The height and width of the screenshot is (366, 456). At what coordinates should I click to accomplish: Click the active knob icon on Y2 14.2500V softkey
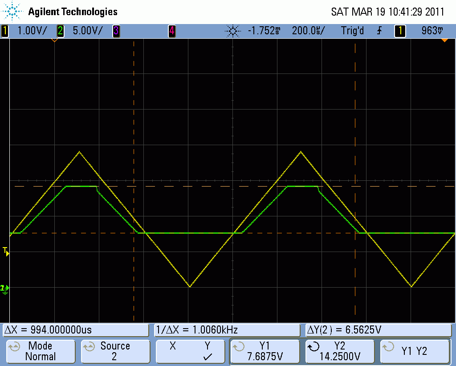[x=313, y=347]
